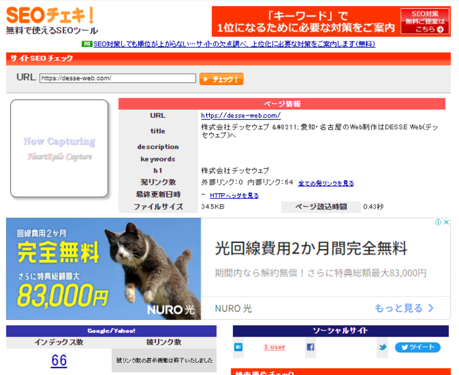Click the 最終更新日時 row label
The width and height of the screenshot is (459, 375).
158,194
